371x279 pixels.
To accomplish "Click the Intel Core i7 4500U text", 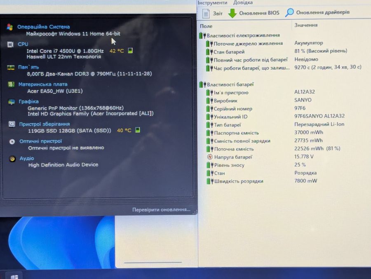I will point(65,51).
